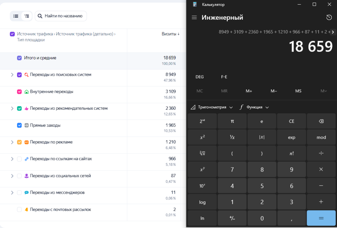Check Переходы по ссылкам на сайтах checkbox
The image size is (337, 228).
(19, 159)
